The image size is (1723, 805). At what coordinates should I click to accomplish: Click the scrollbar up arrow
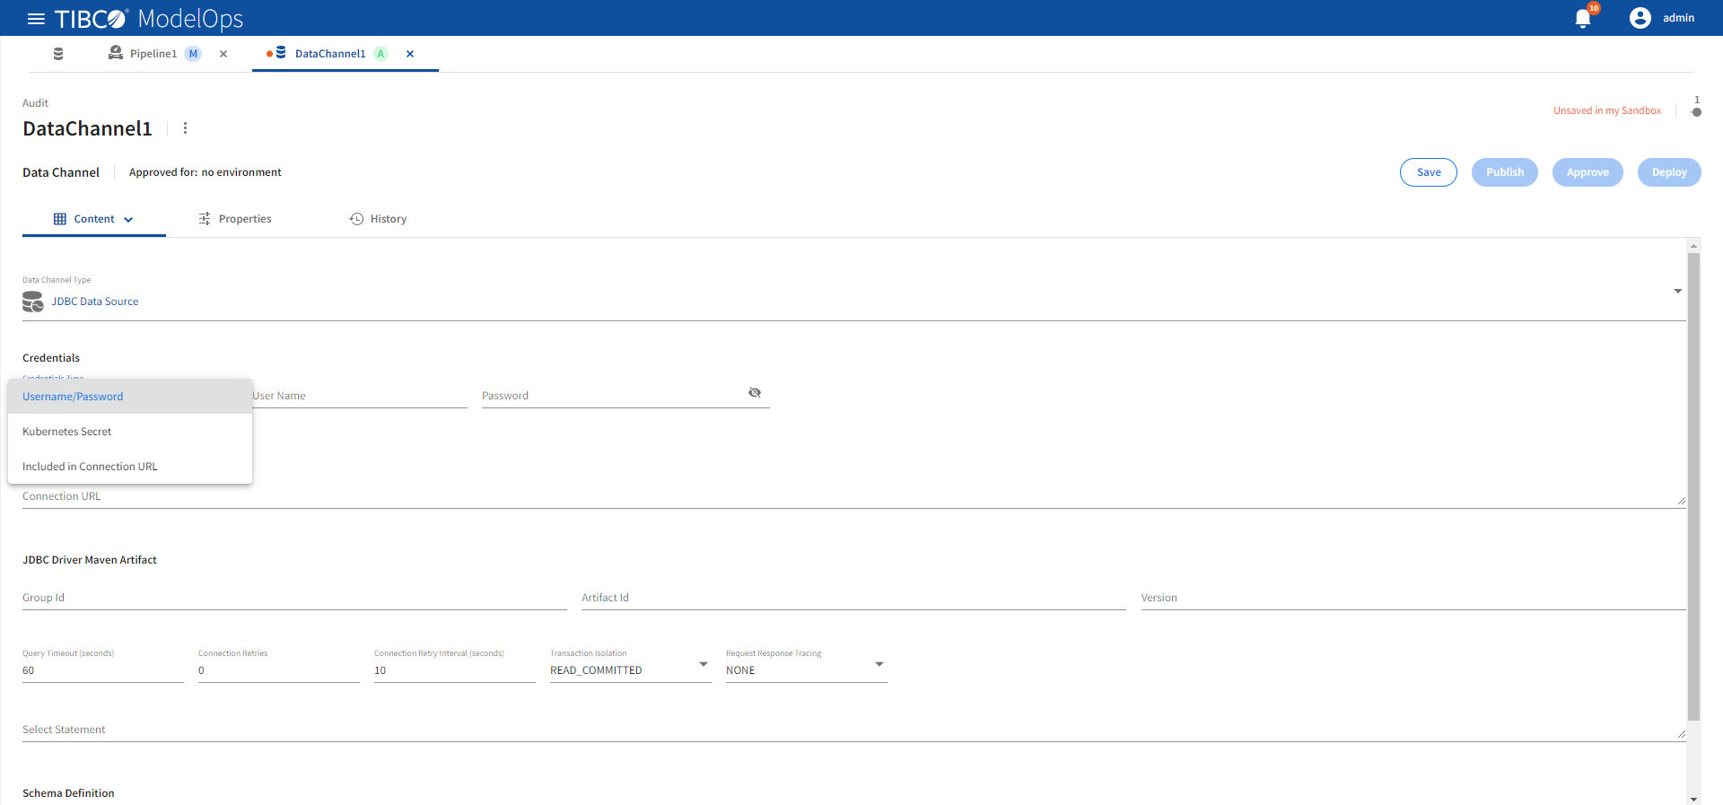pyautogui.click(x=1694, y=246)
